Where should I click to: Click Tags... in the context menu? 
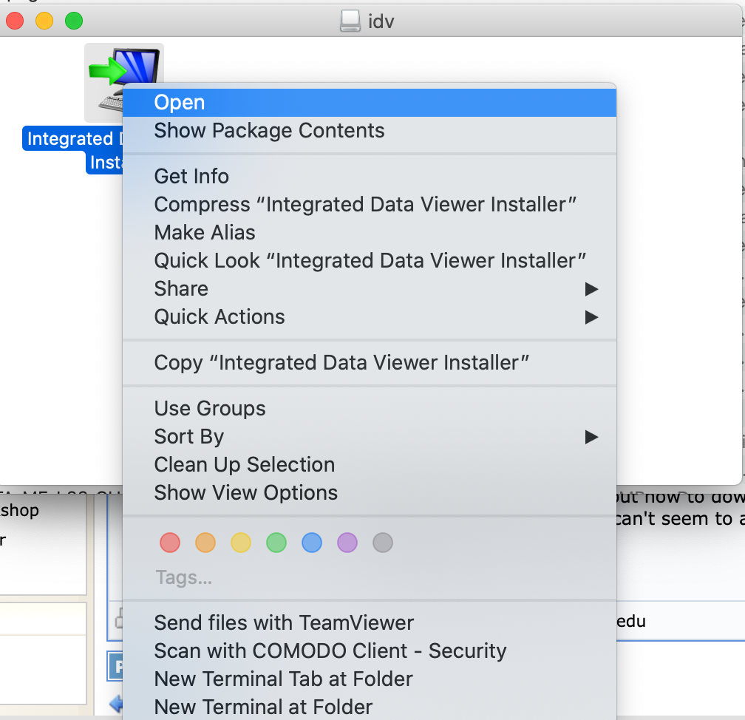[x=184, y=577]
